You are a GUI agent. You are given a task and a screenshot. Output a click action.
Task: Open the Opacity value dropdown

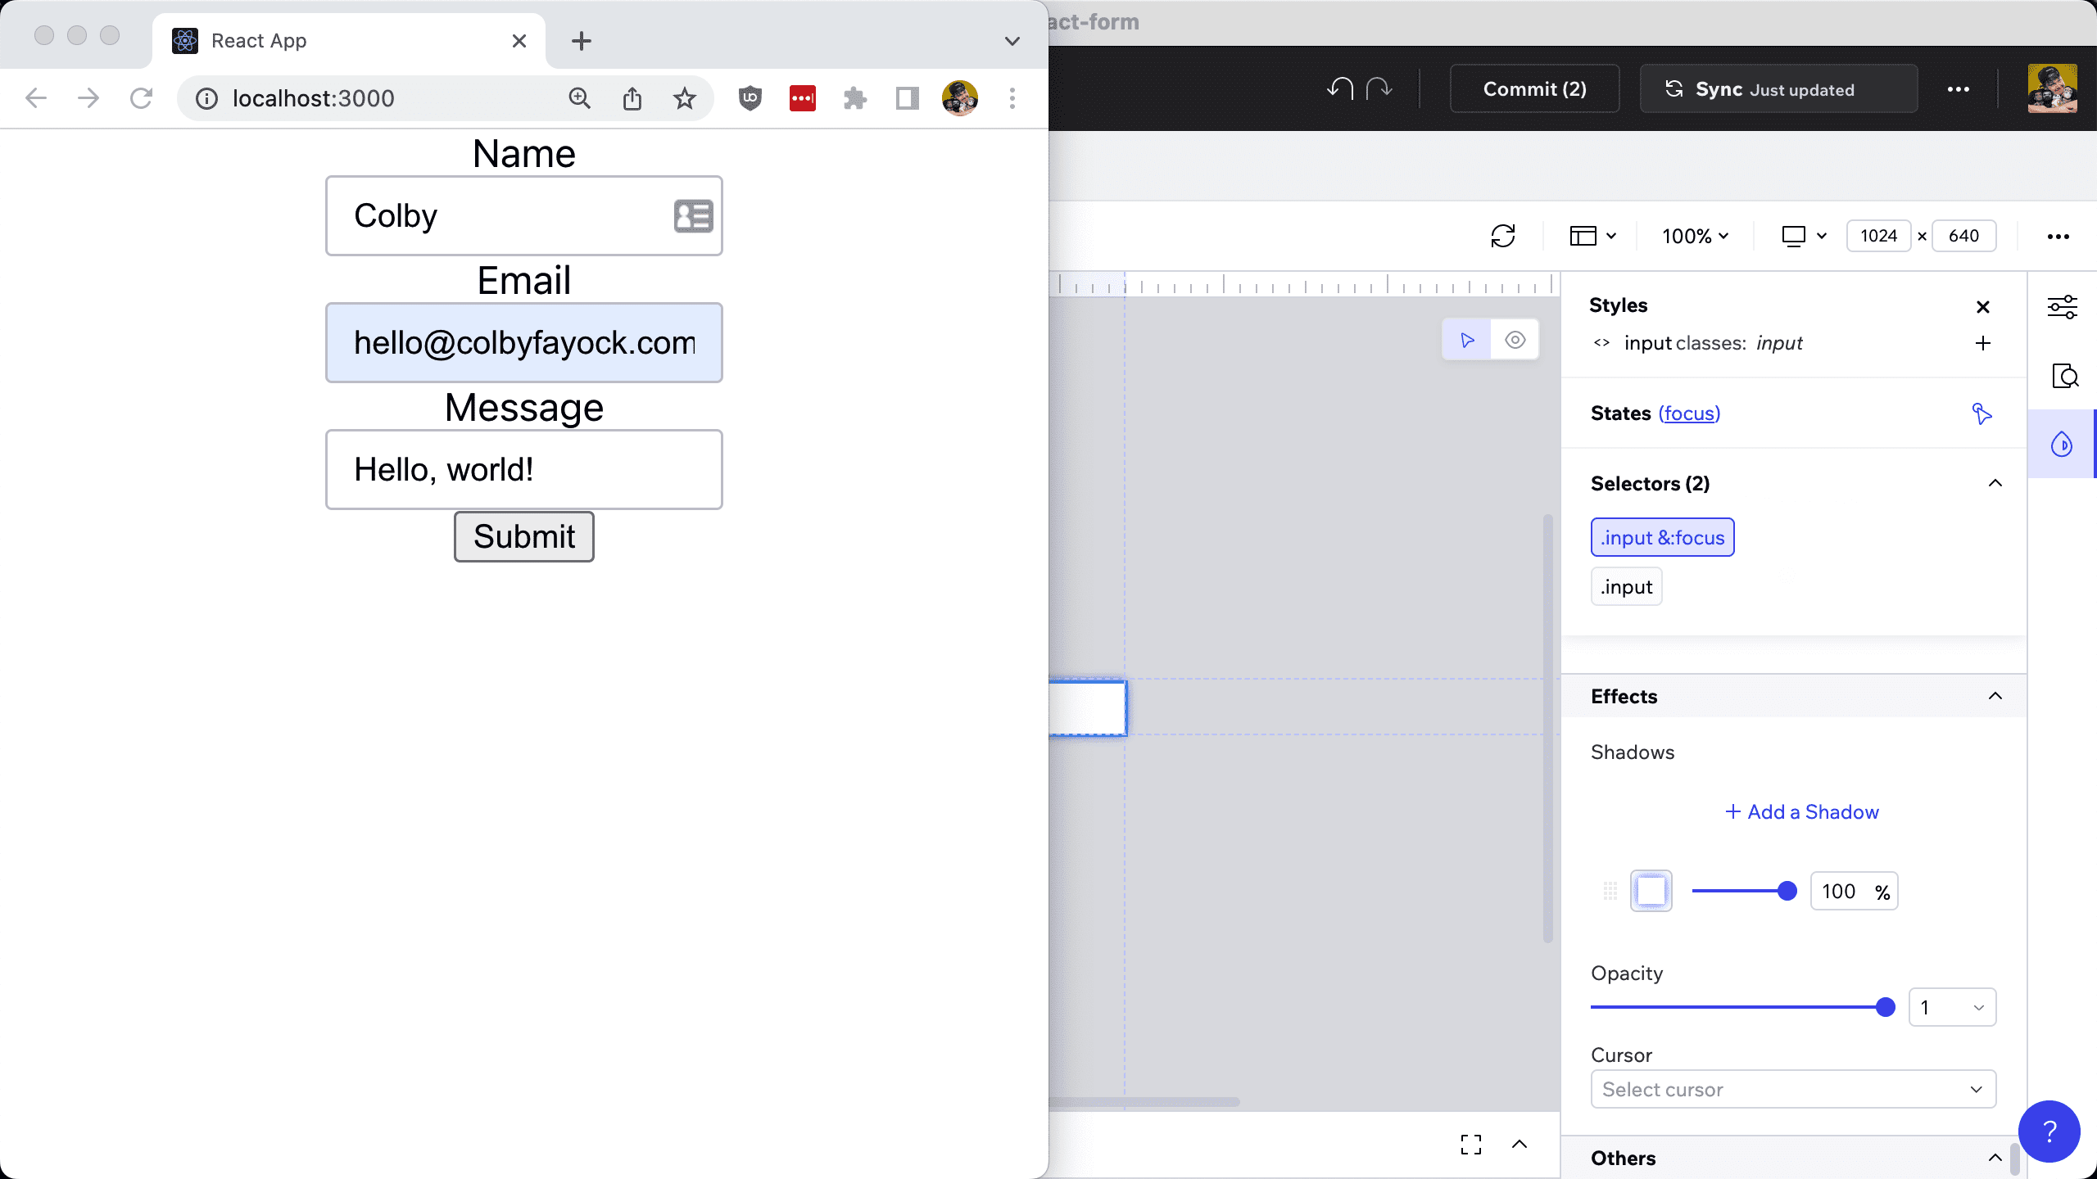(1952, 1007)
